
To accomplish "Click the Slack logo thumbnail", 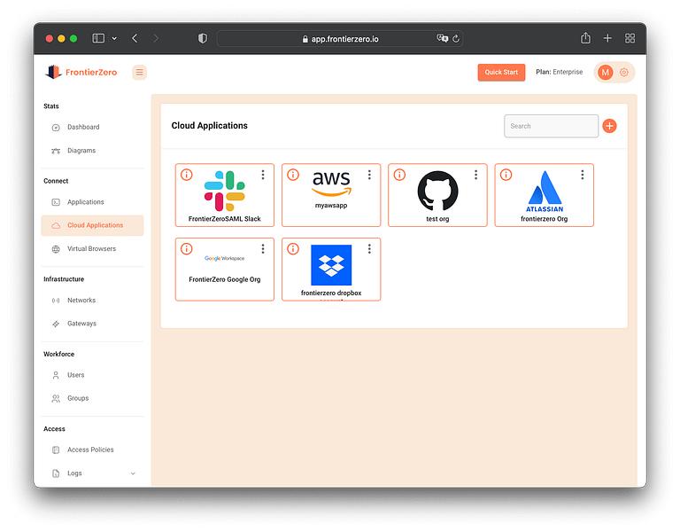I will point(225,192).
